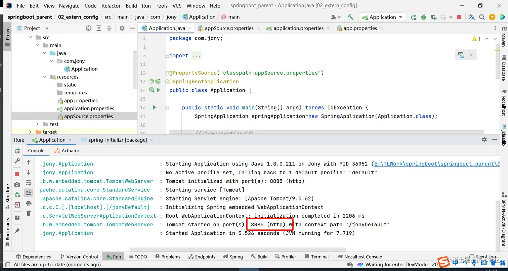Load Maven changes in the editor popup

click(x=461, y=55)
